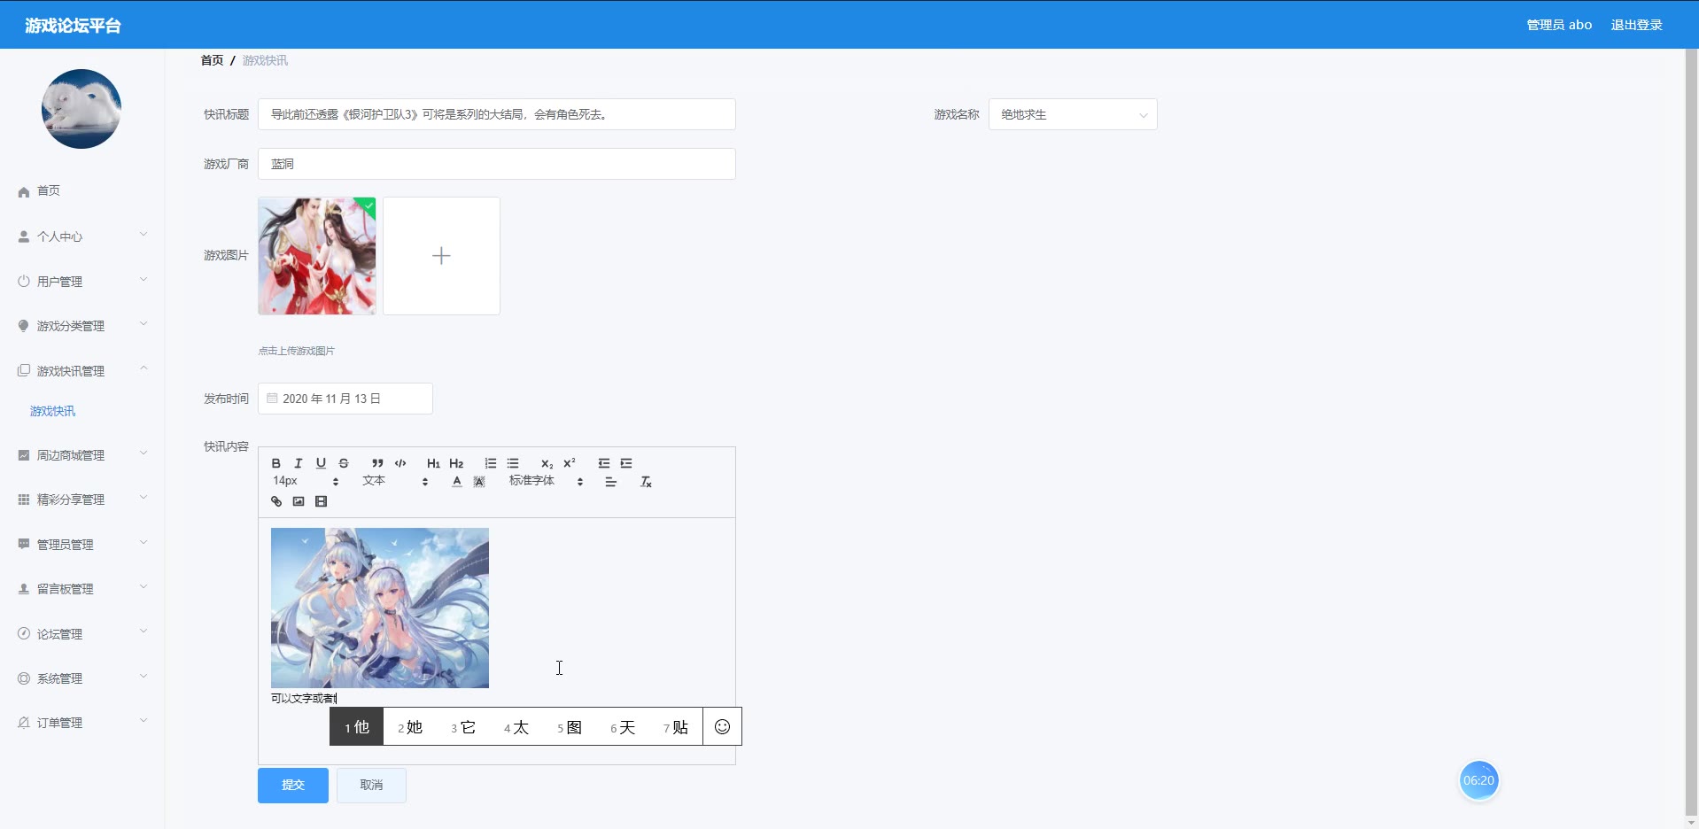Expand the 精彩分享管理 sidebar menu
This screenshot has width=1699, height=829.
[x=81, y=500]
